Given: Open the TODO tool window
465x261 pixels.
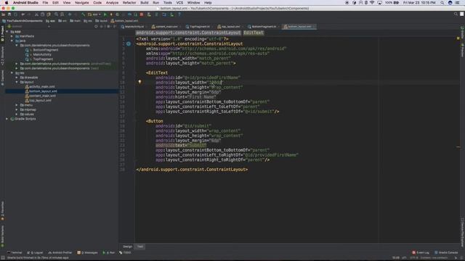Looking at the screenshot, I should tap(125, 252).
